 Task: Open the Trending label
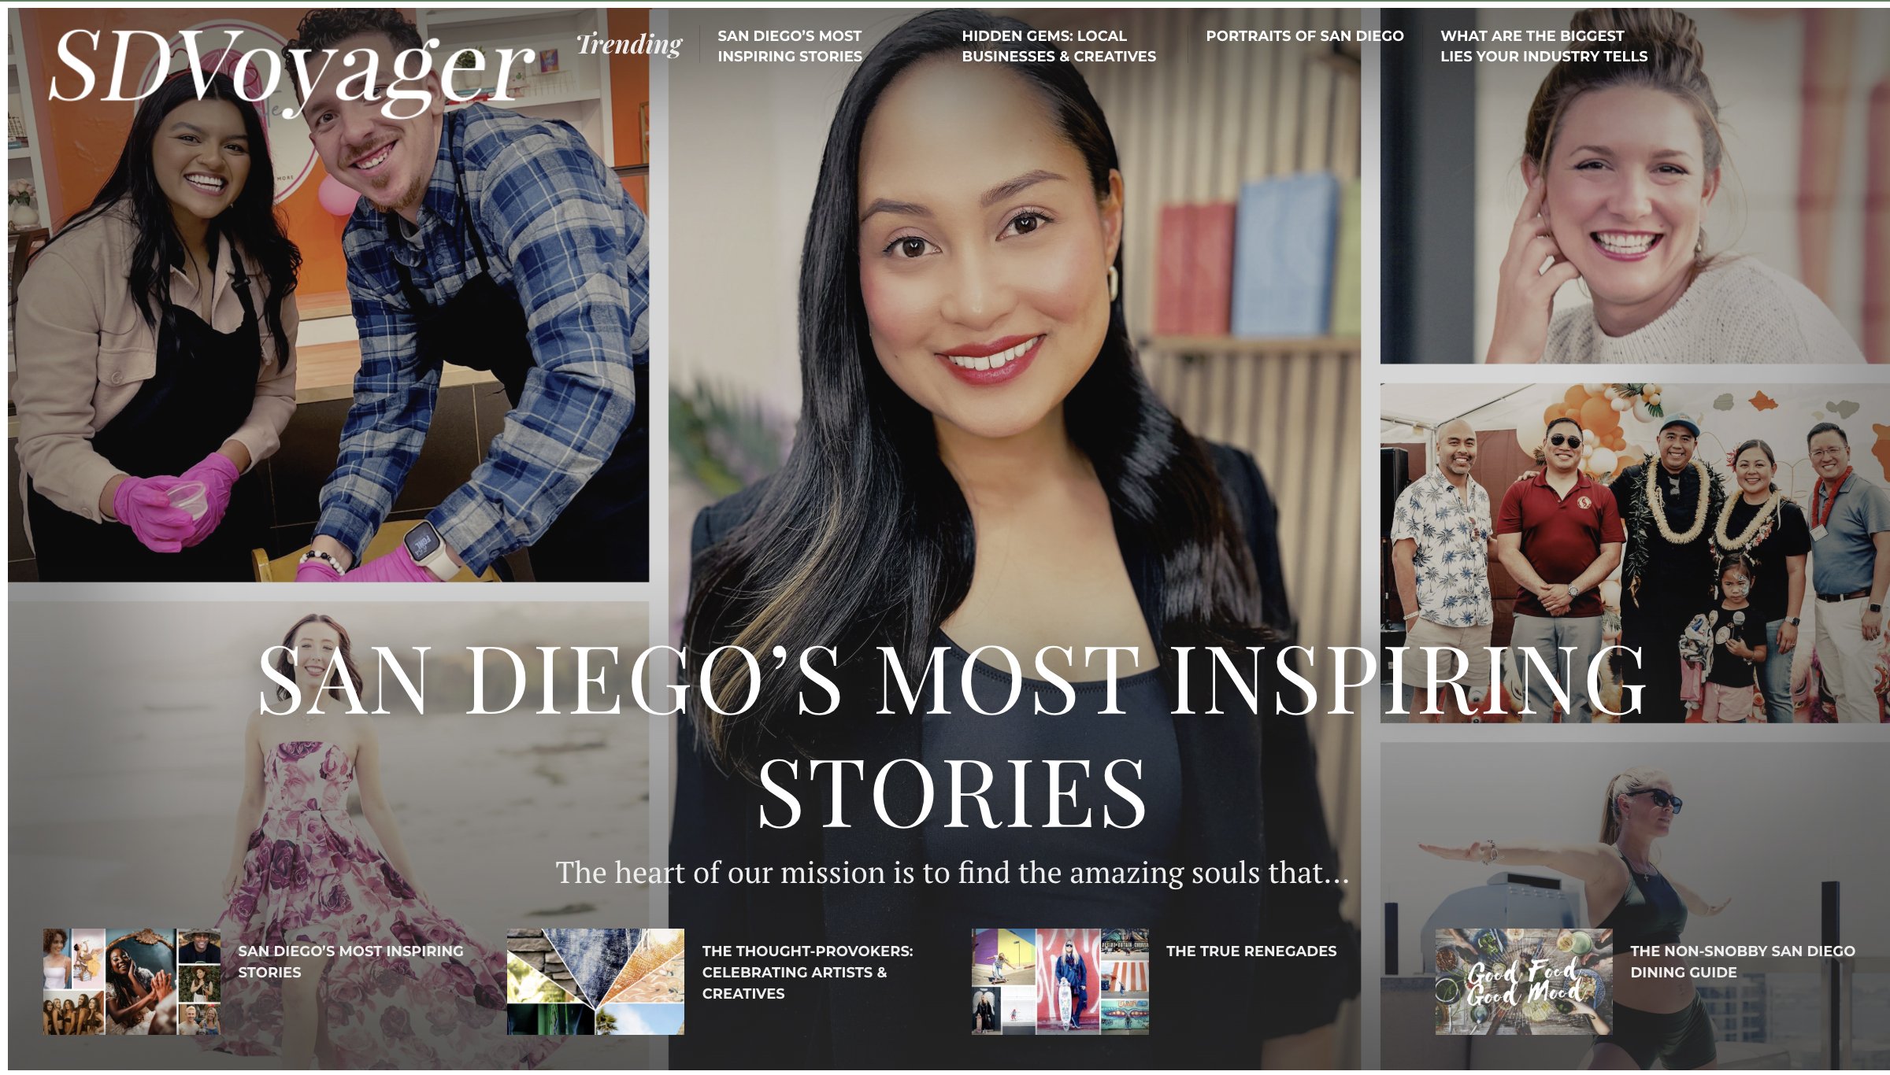click(x=629, y=45)
